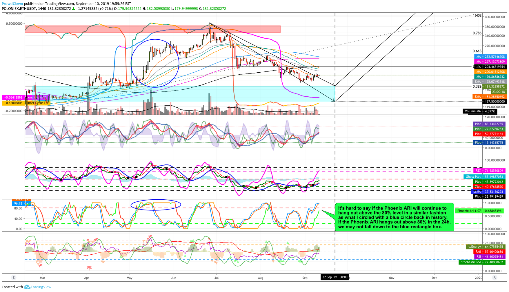
Task: Click the black MA 203.46719354 label
Action: tap(490, 67)
